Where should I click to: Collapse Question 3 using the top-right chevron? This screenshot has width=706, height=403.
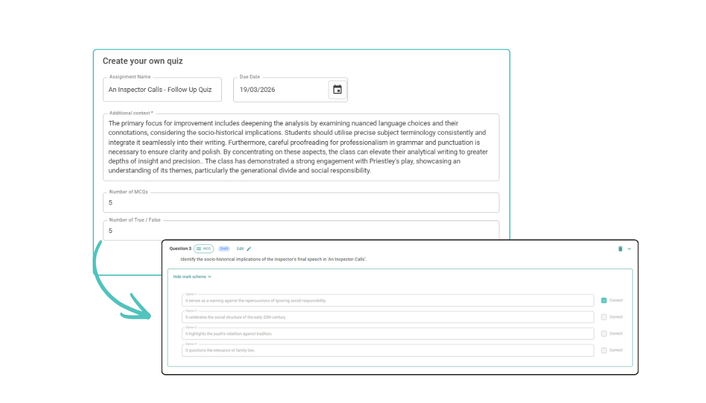coord(629,249)
